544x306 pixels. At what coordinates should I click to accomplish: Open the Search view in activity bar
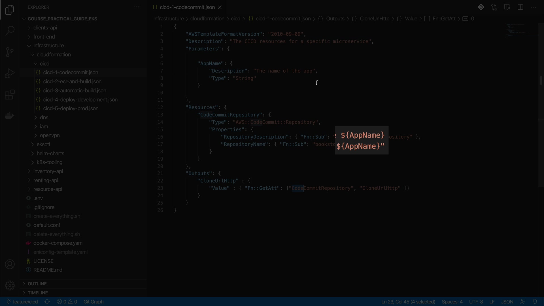pos(10,31)
